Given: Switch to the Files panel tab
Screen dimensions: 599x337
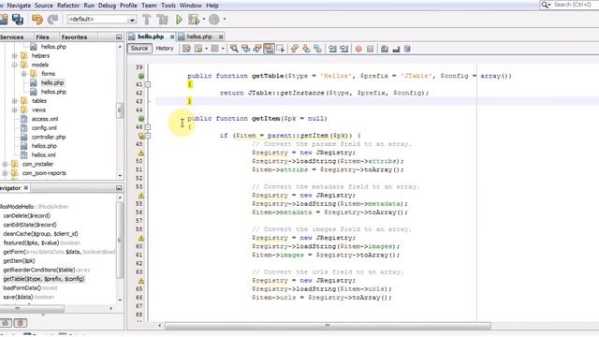Looking at the screenshot, I should point(42,37).
